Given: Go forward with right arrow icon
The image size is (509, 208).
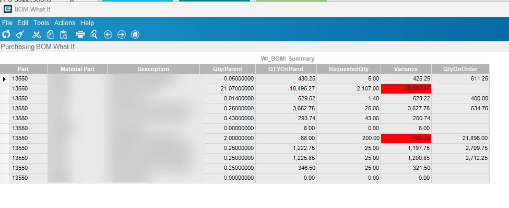Looking at the screenshot, I should 122,34.
